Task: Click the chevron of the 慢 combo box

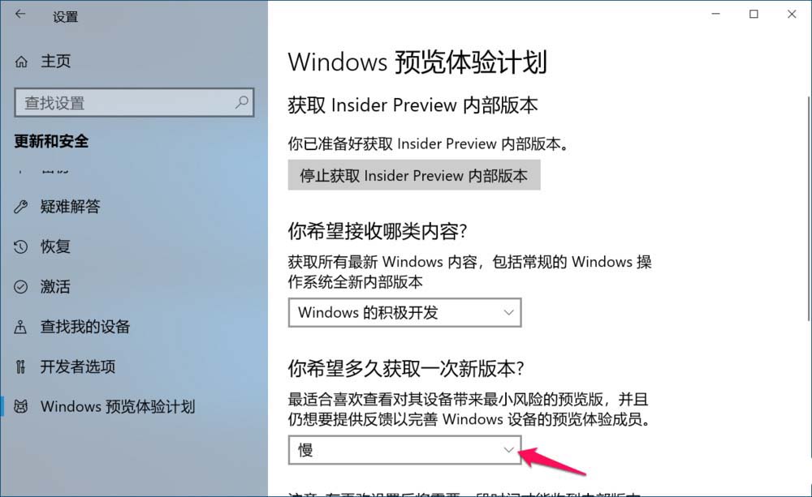Action: pyautogui.click(x=508, y=450)
